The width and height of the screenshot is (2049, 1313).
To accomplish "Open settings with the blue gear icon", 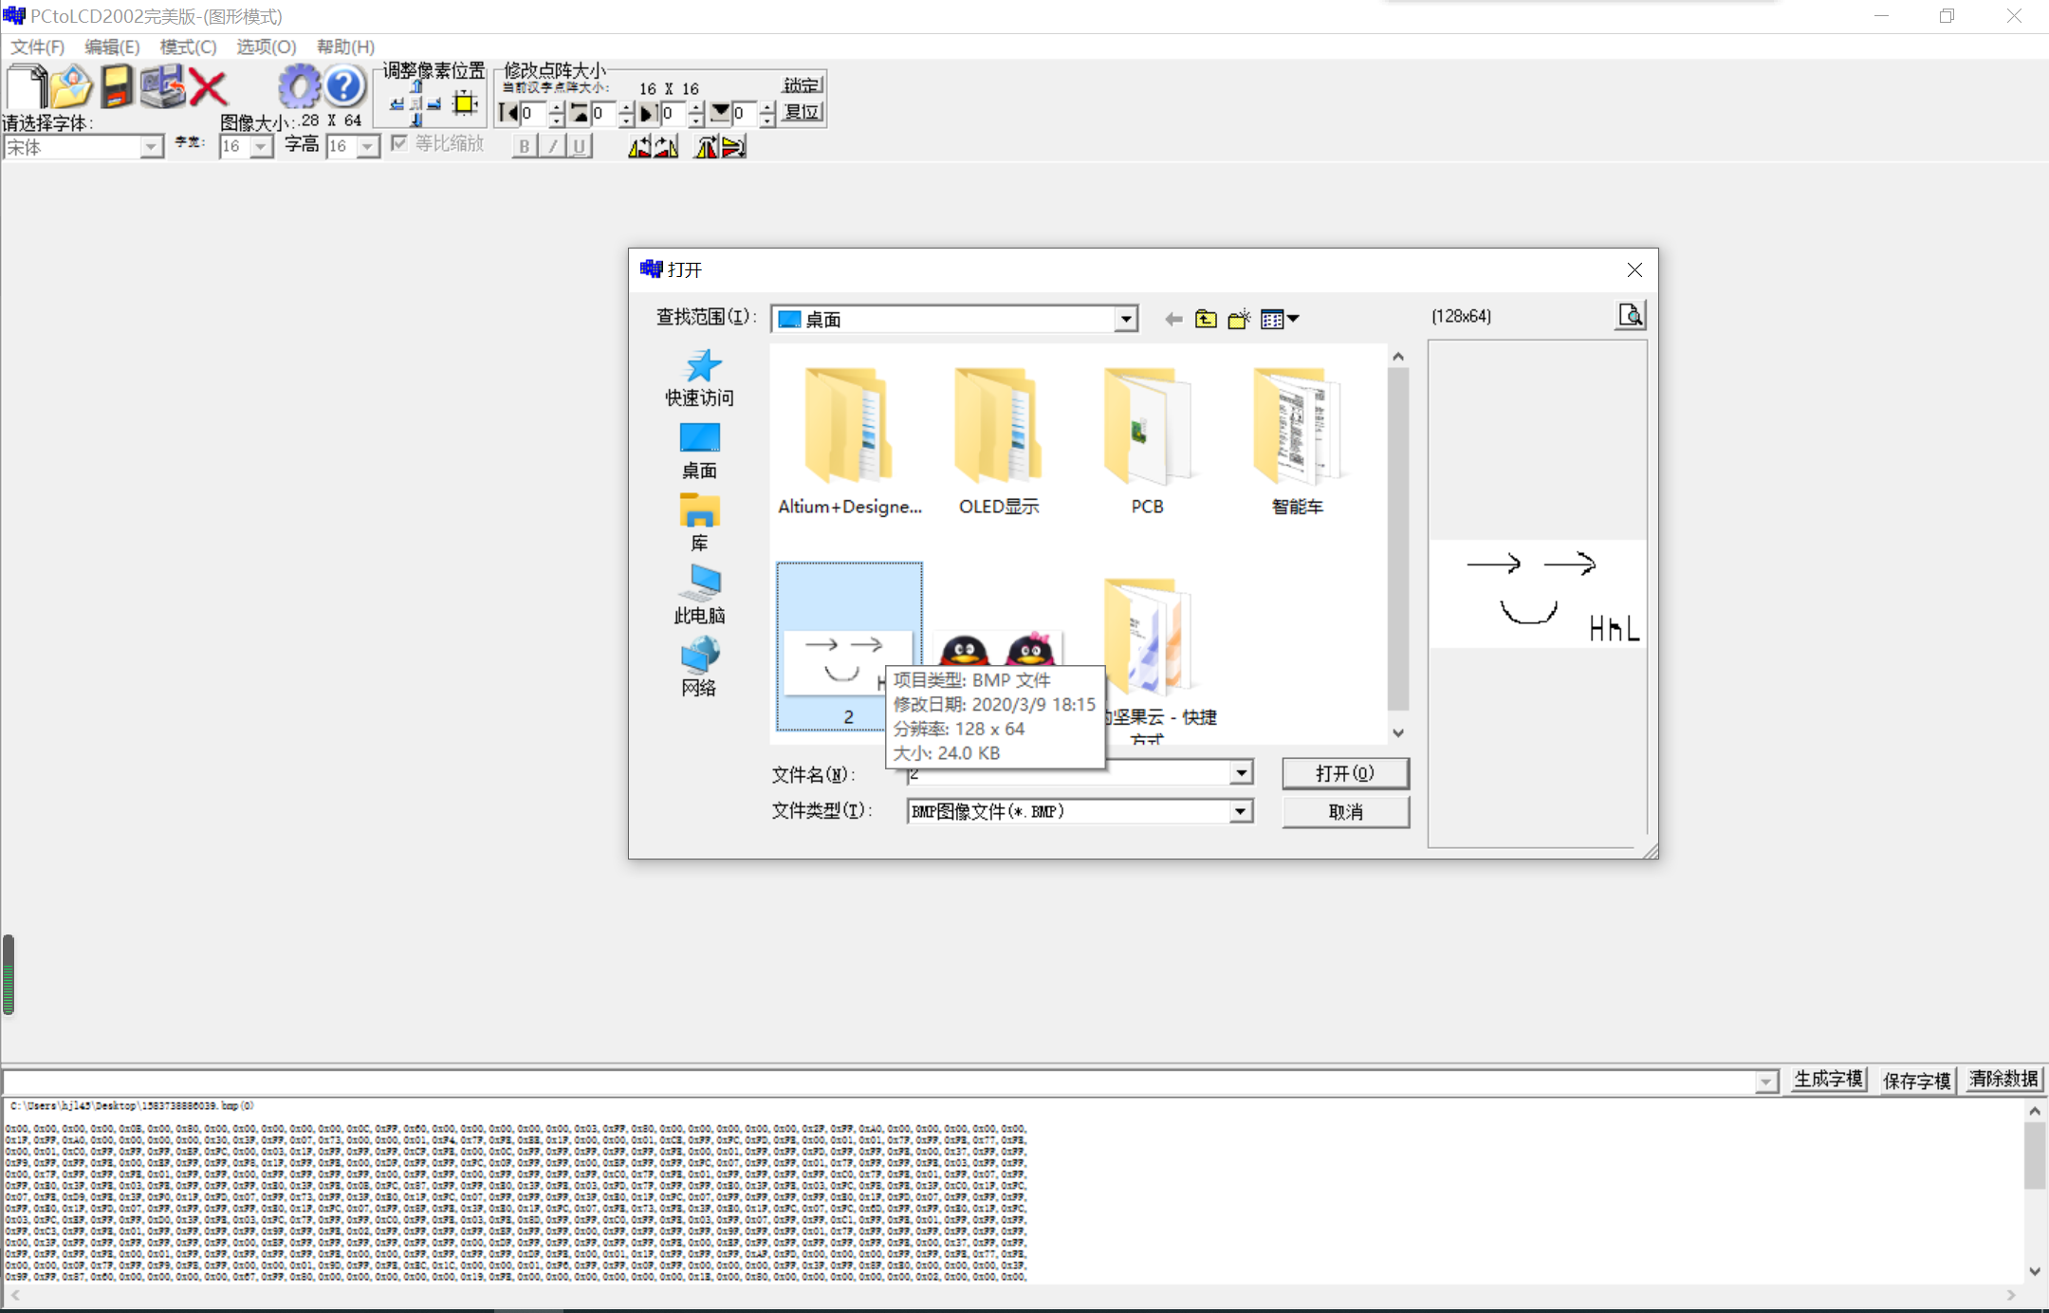I will click(x=299, y=87).
